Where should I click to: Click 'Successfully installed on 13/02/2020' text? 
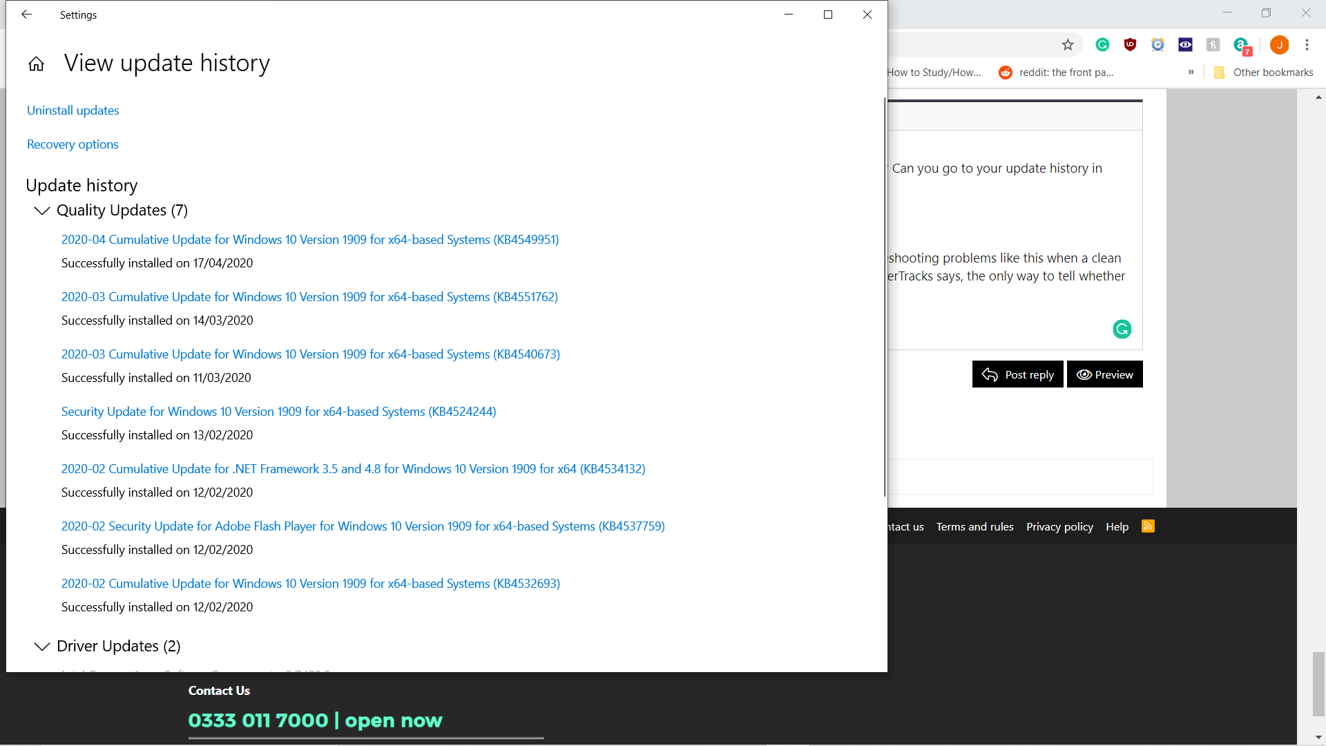[x=157, y=435]
